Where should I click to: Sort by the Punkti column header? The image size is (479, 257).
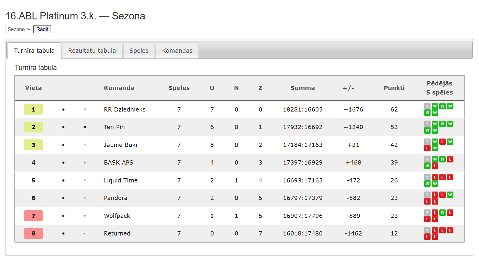394,88
